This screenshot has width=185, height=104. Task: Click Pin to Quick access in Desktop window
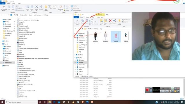click(x=4, y=8)
